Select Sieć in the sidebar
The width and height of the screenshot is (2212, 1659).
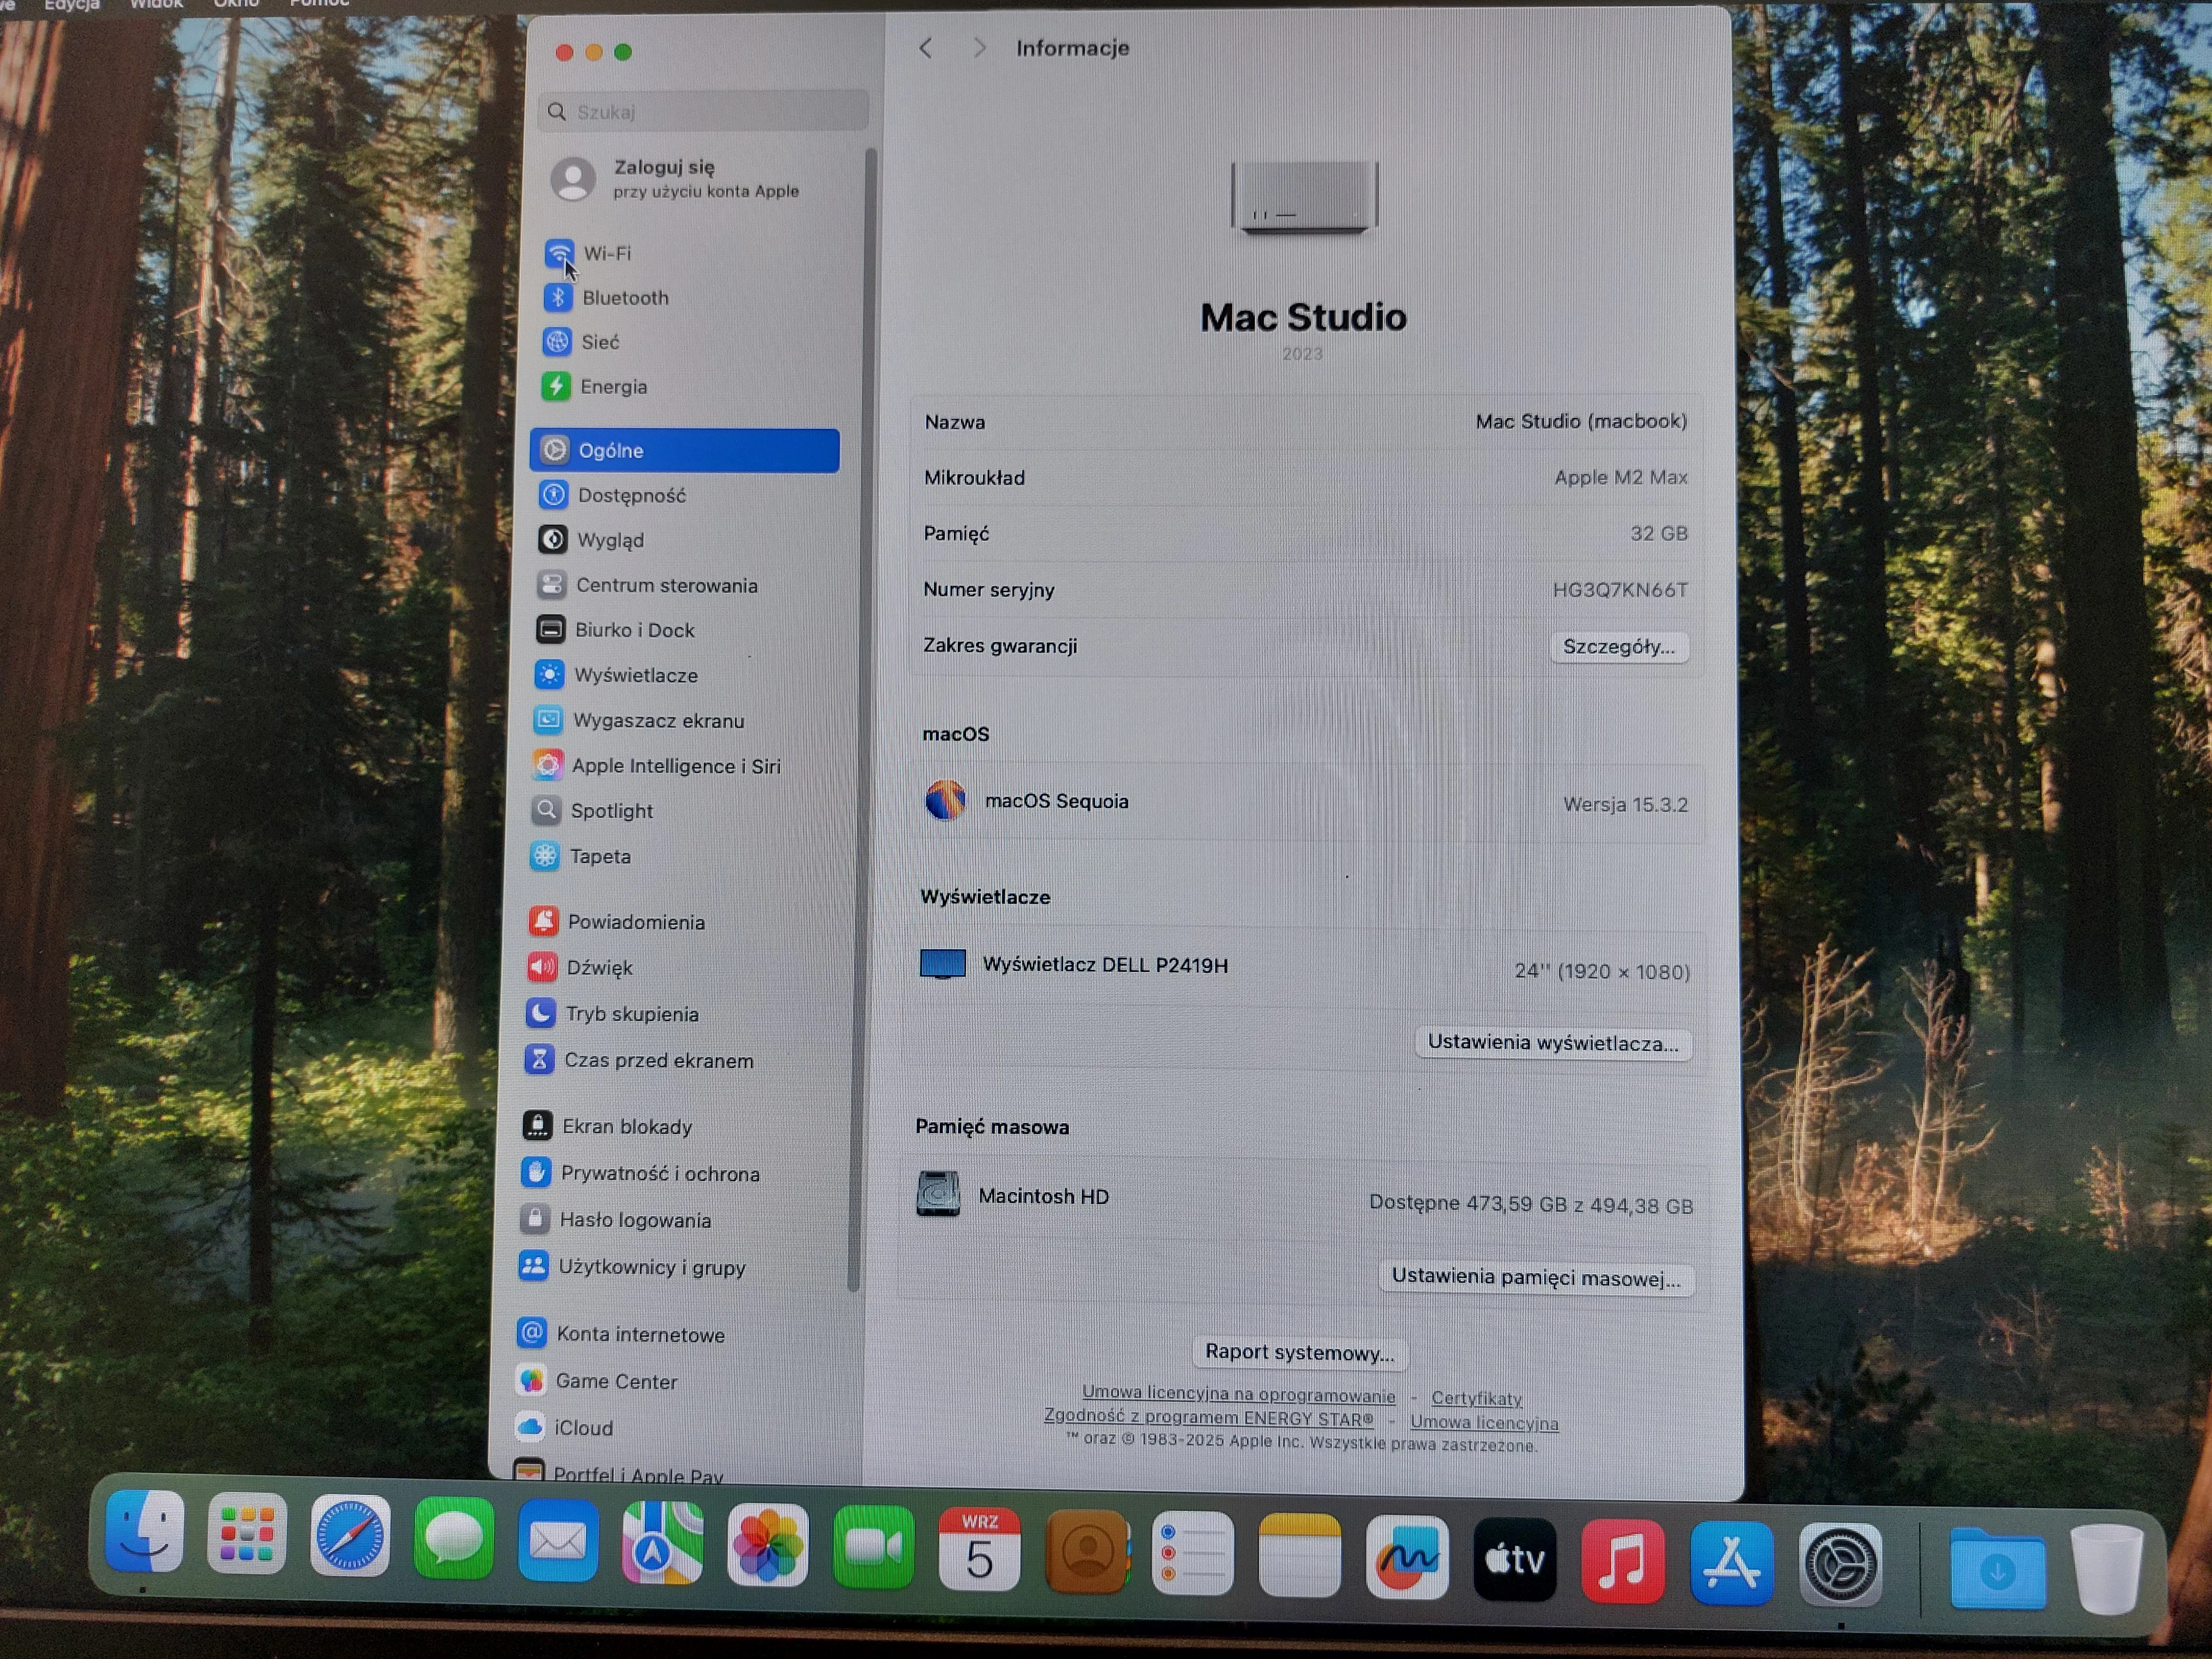pos(582,342)
